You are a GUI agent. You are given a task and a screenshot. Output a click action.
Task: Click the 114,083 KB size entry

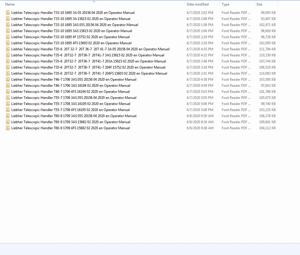click(x=267, y=73)
